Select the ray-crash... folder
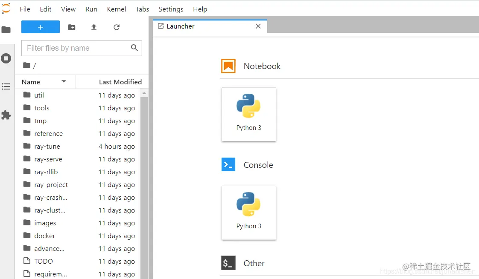Image resolution: width=479 pixels, height=279 pixels. [78, 198]
